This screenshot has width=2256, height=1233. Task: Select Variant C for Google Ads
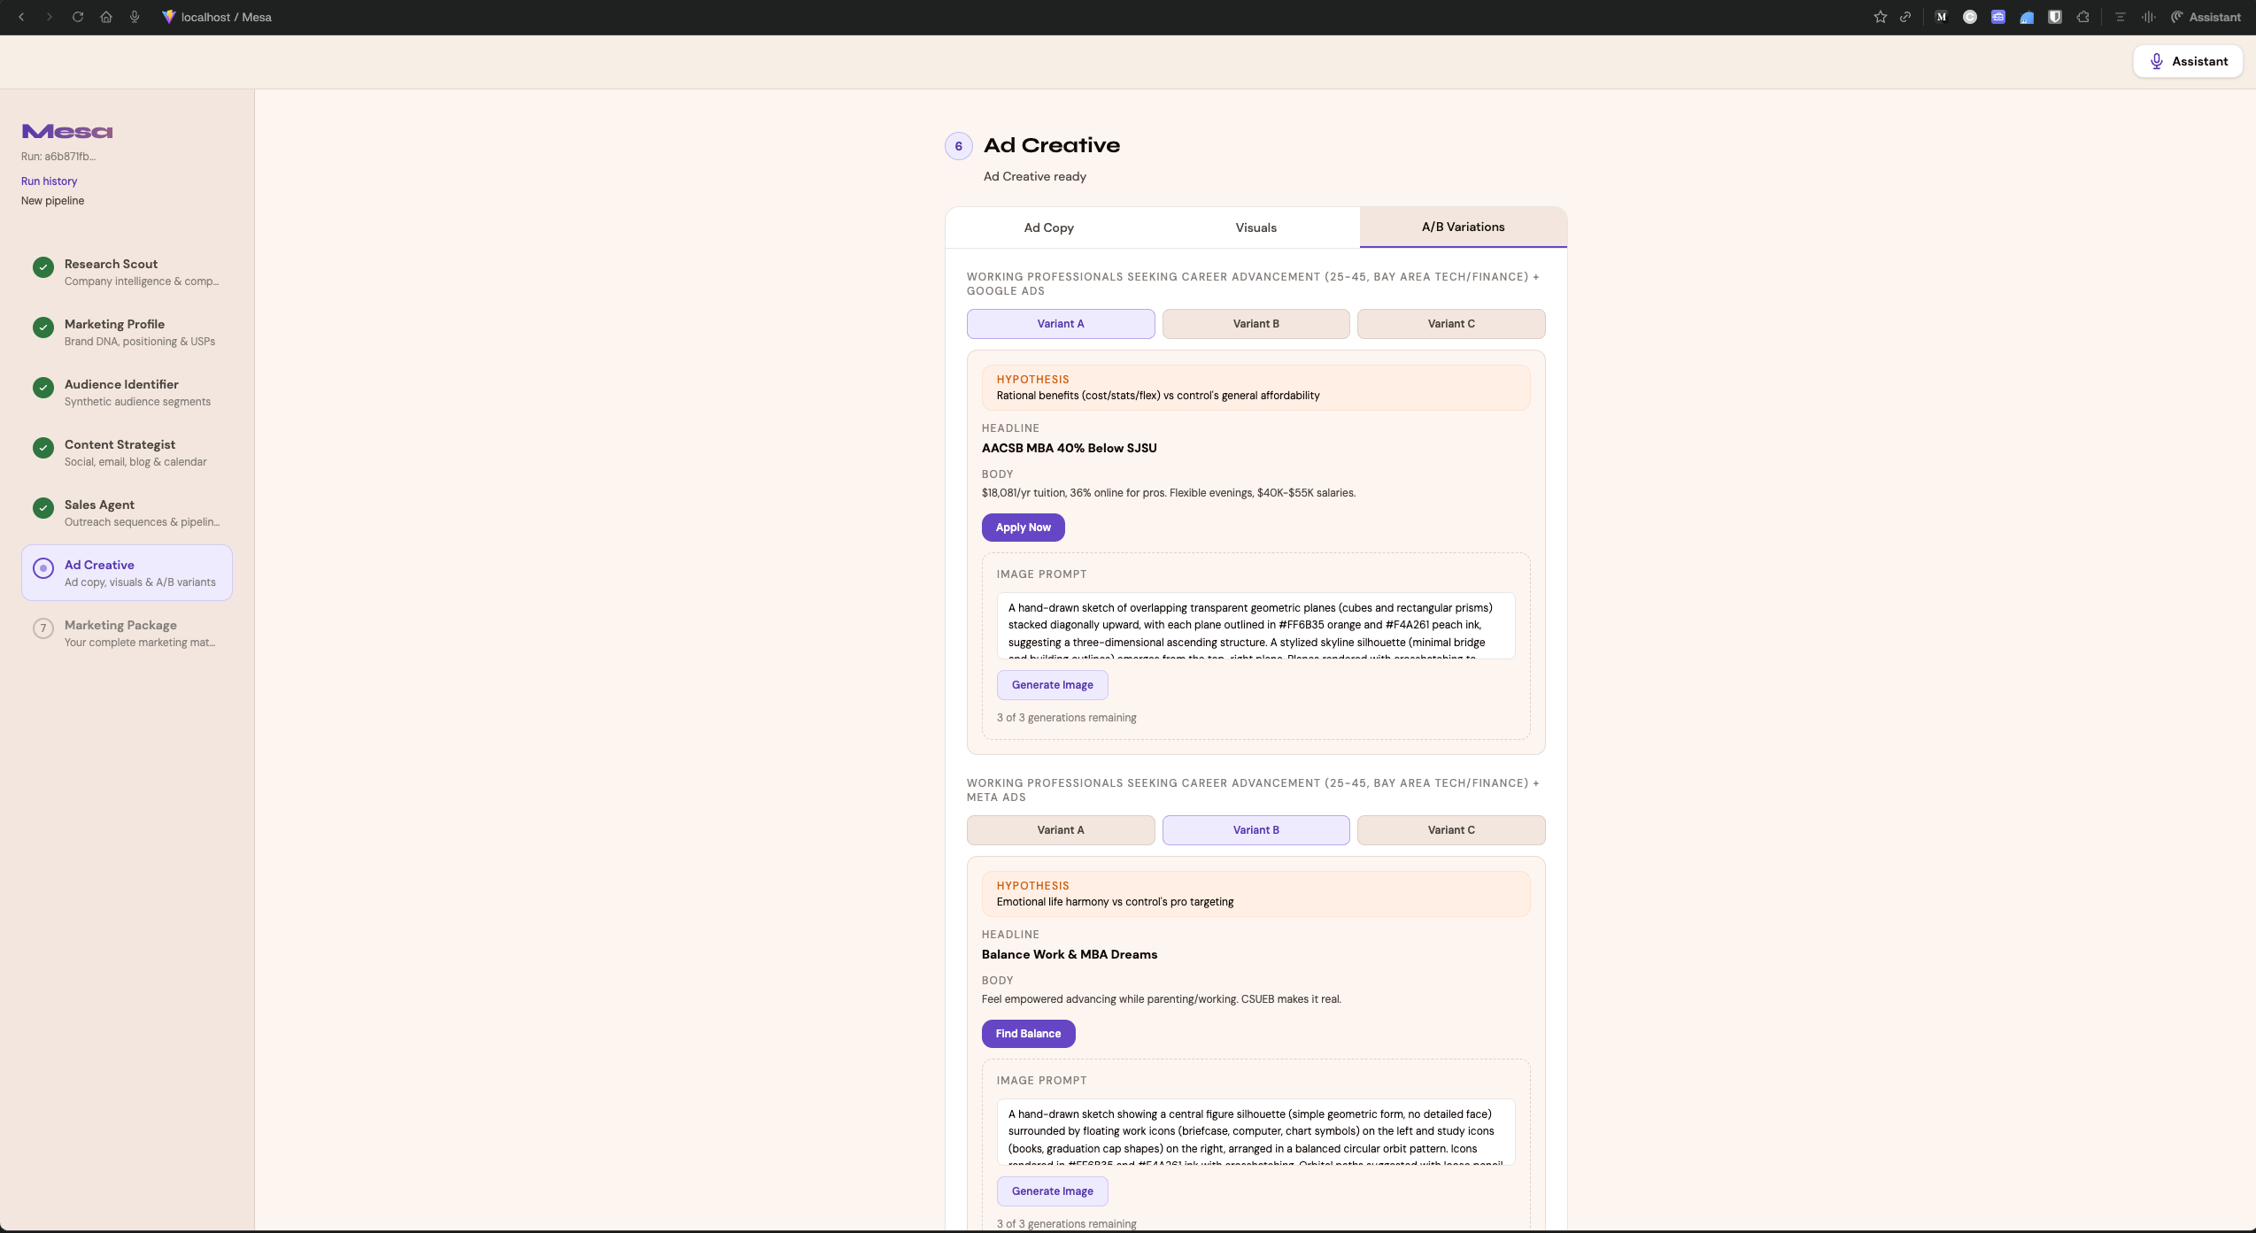1450,324
